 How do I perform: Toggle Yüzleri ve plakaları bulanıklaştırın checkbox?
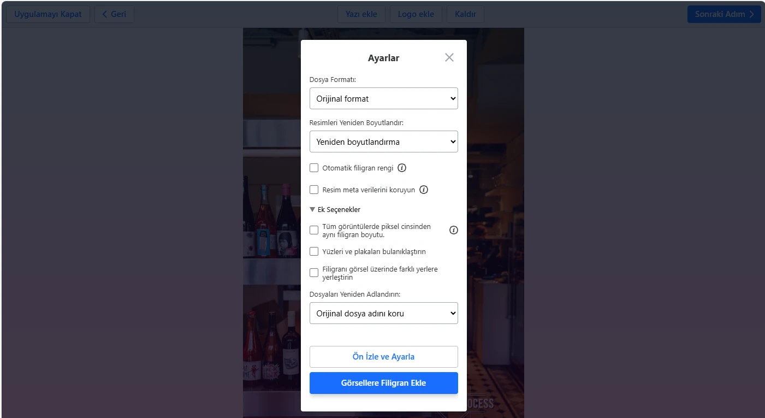(x=314, y=251)
